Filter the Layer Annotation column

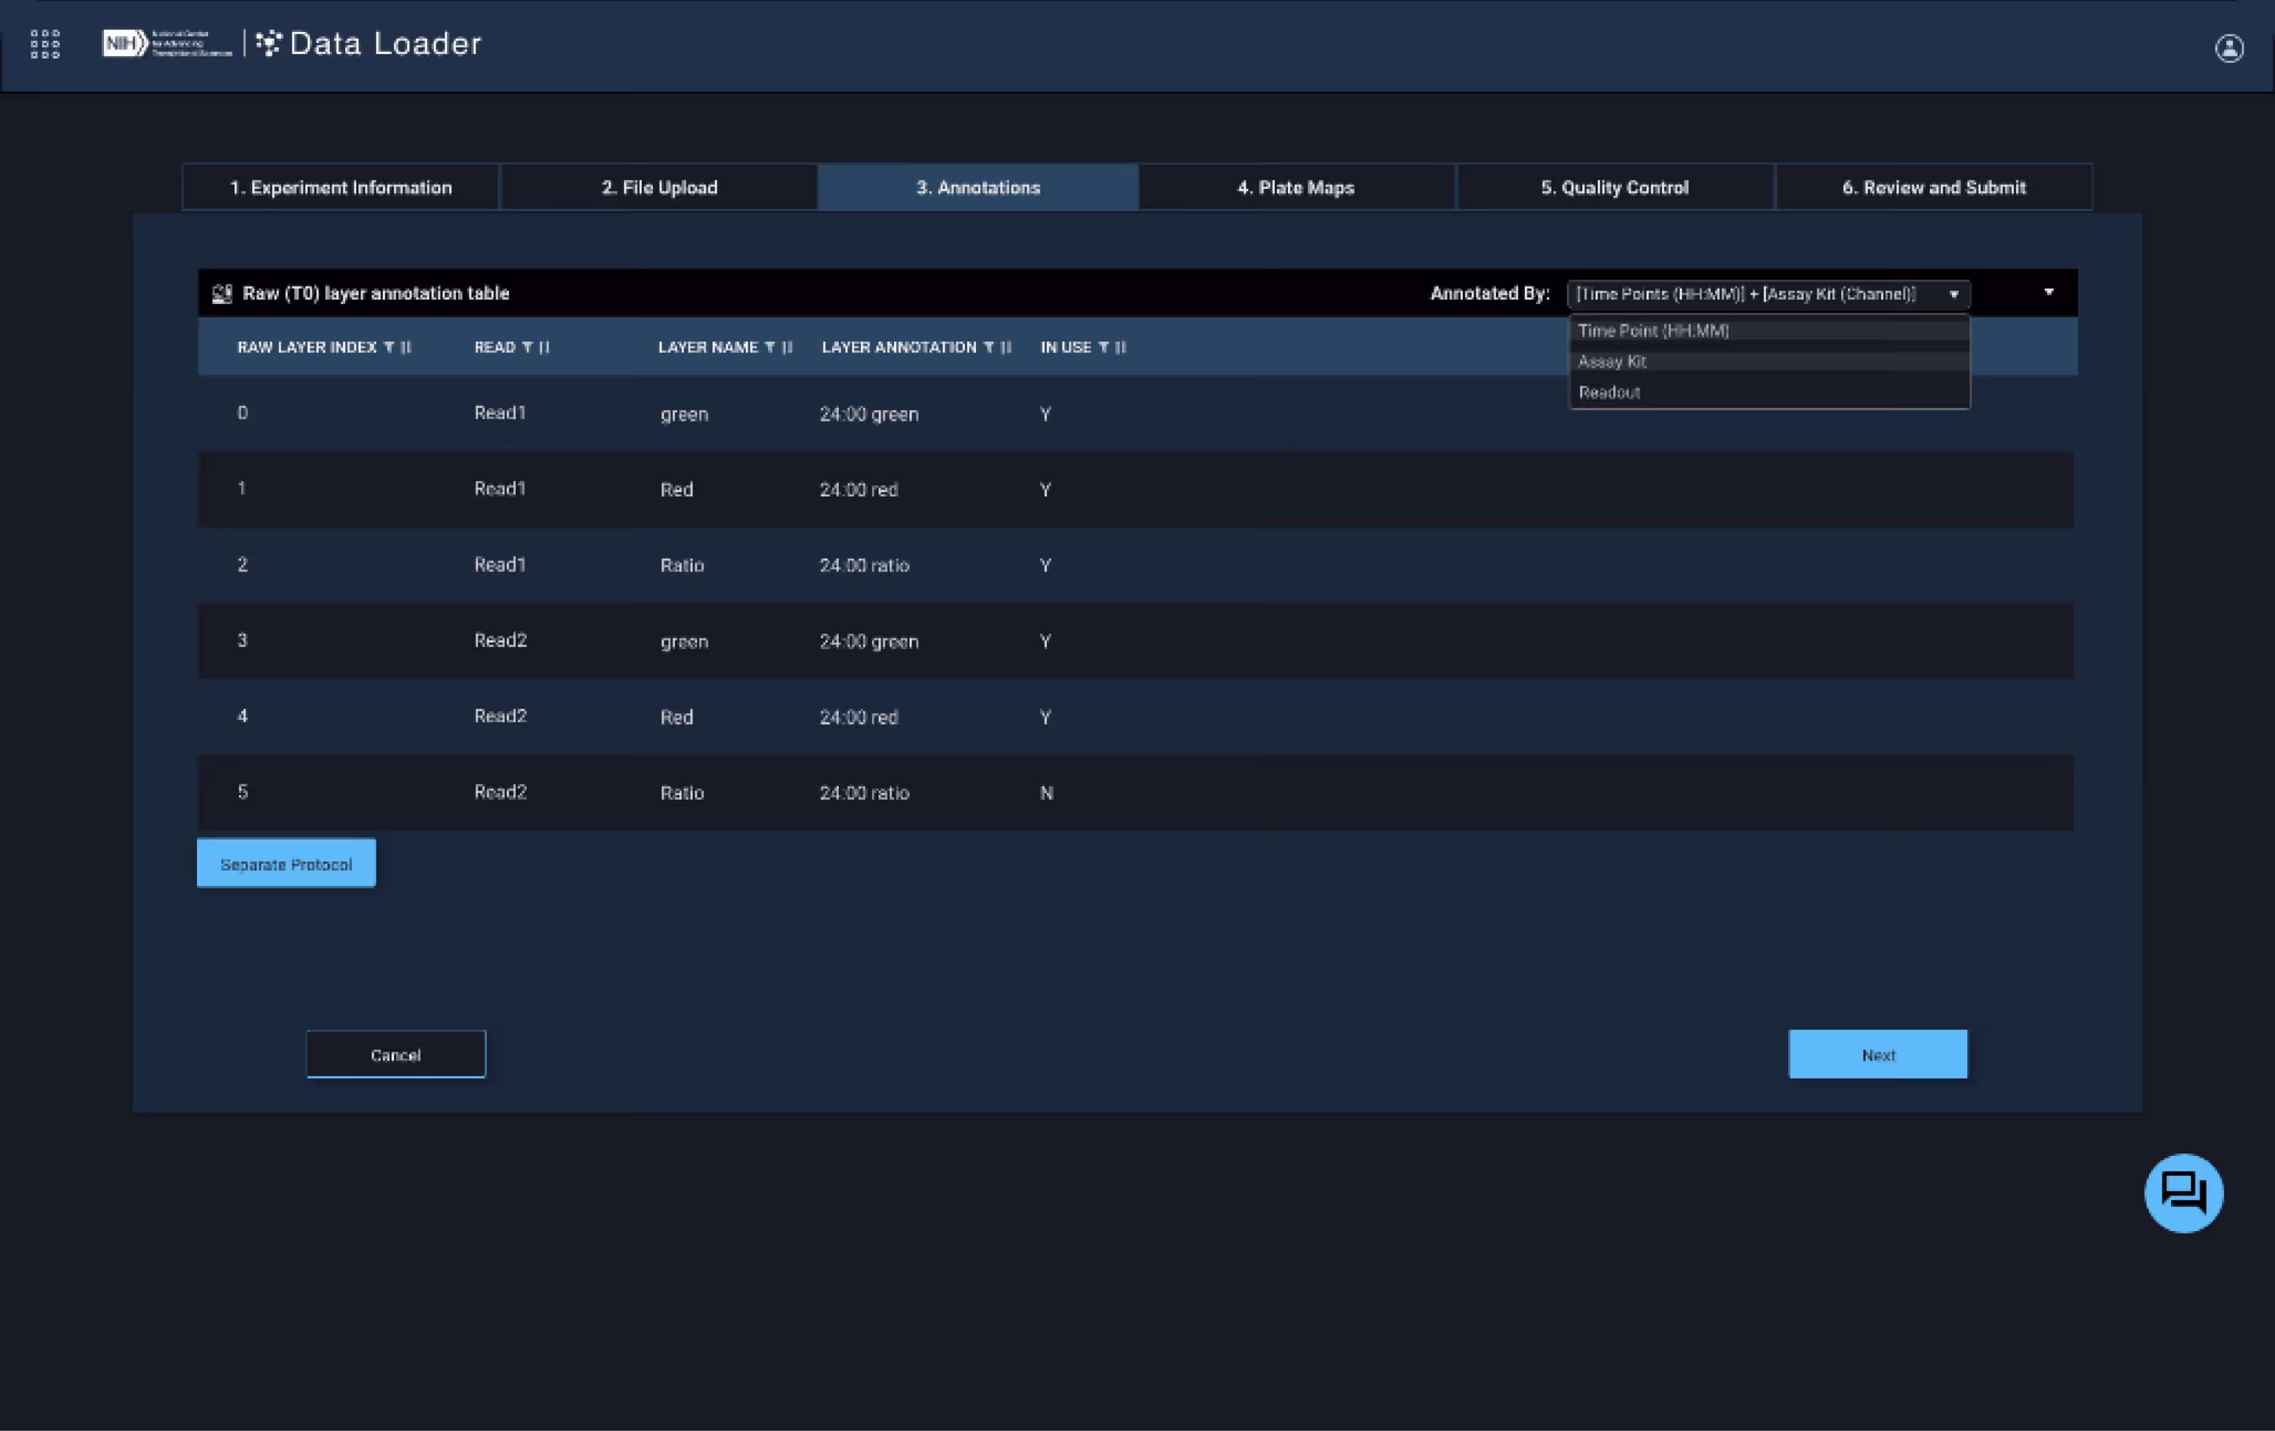[988, 348]
